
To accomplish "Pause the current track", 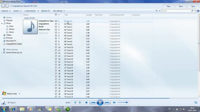I will (100, 102).
